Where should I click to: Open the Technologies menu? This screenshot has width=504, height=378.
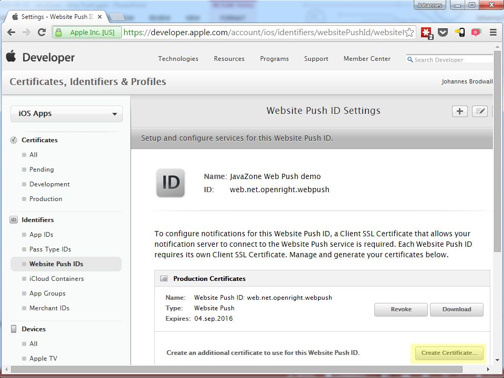click(x=178, y=59)
